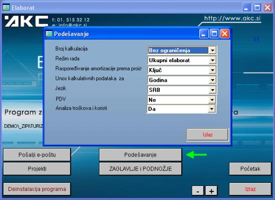Image resolution: width=275 pixels, height=200 pixels.
Task: Click the AKC logo
Action: 27,21
